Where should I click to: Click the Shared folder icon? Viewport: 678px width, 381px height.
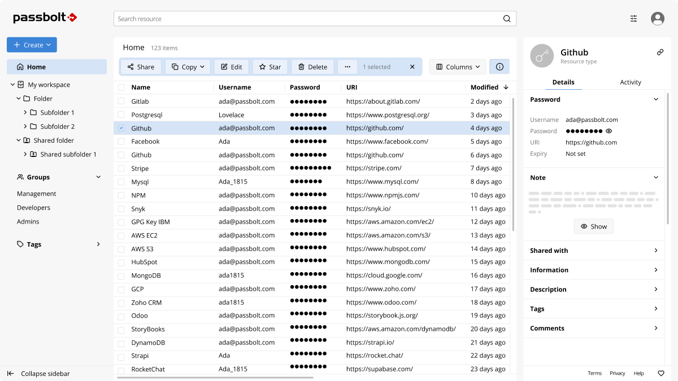click(x=27, y=141)
